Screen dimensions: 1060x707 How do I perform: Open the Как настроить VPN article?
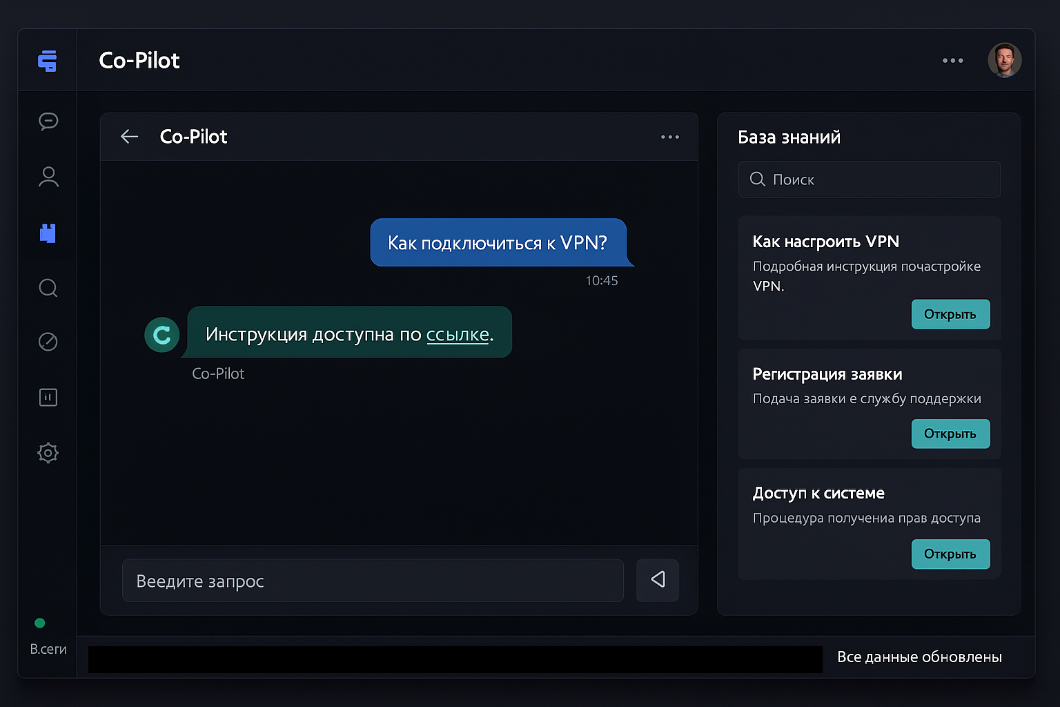tap(950, 314)
